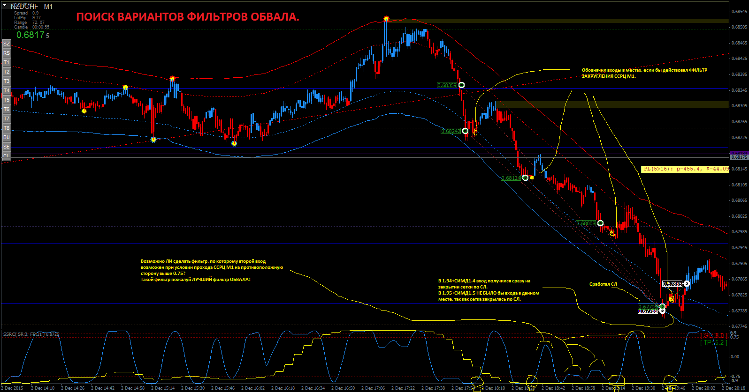The height and width of the screenshot is (392, 749).
Task: Choose the T6 button
Action: point(7,109)
